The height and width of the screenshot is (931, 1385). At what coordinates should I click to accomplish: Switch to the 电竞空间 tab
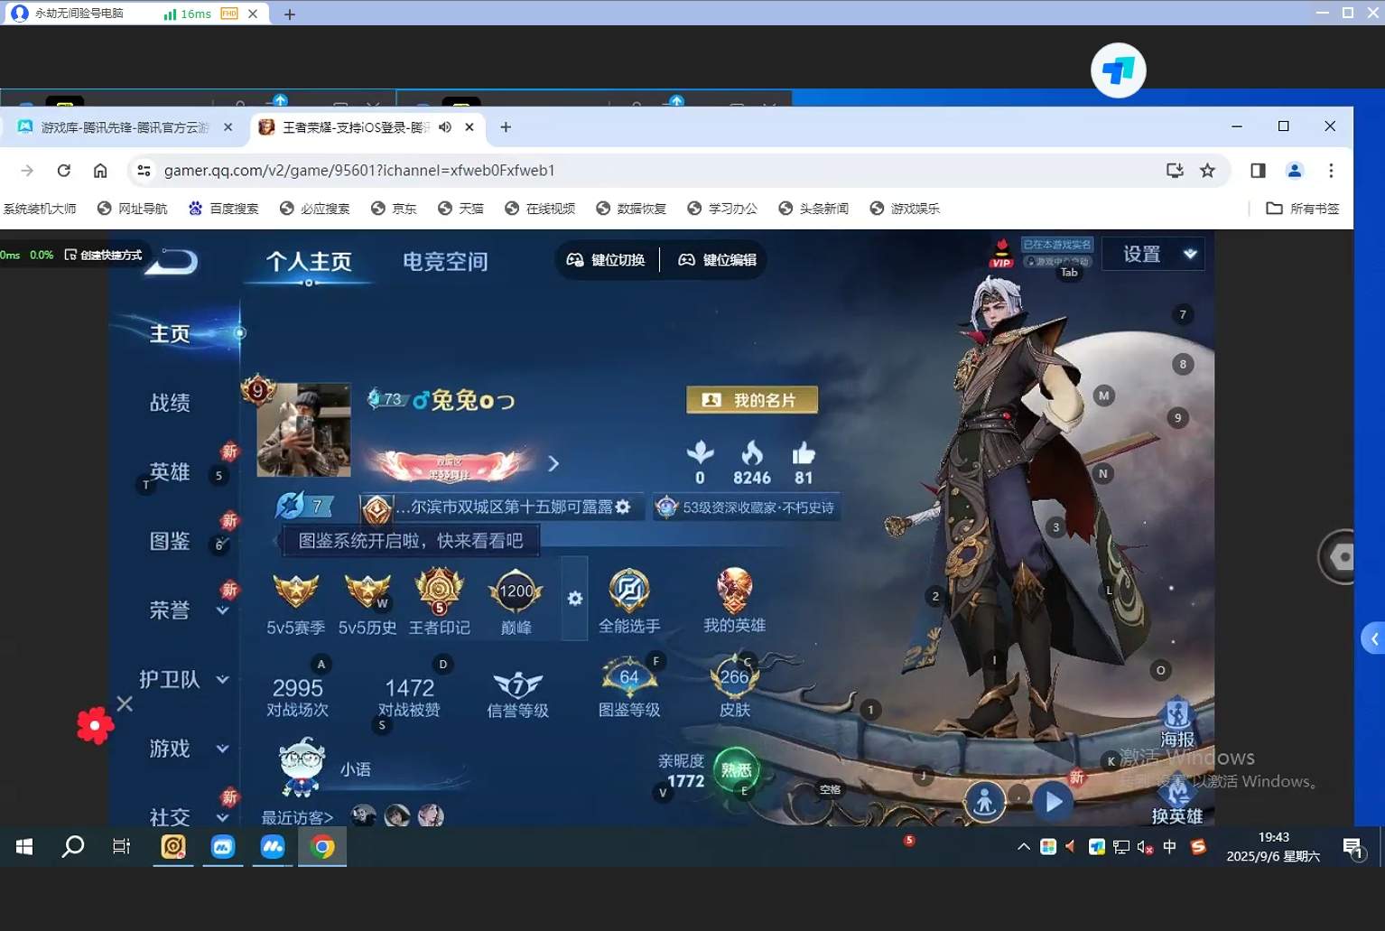click(445, 261)
